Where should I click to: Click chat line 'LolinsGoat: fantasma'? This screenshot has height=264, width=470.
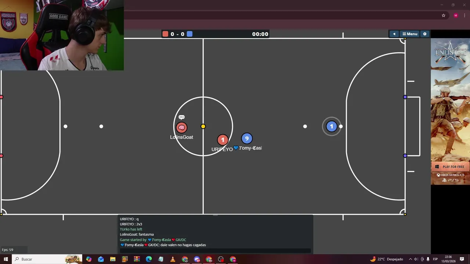[x=137, y=234]
